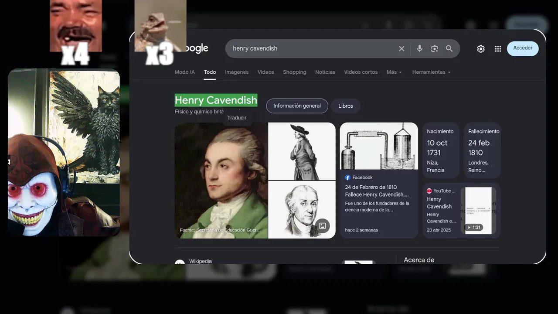Viewport: 558px width, 314px height.
Task: Open the YouTube Henry Cavendish video card title
Action: coord(439,203)
